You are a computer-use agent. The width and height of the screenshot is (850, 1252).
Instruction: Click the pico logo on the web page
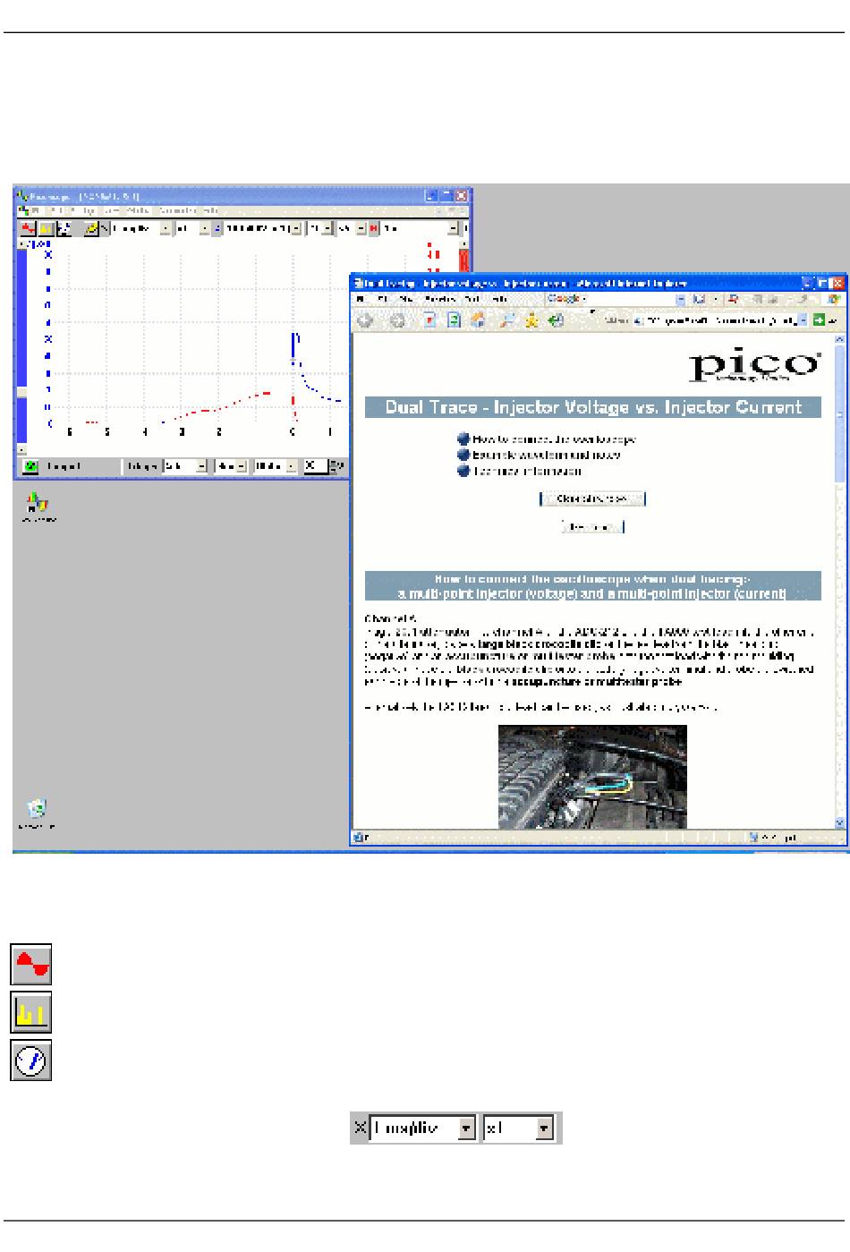point(754,366)
